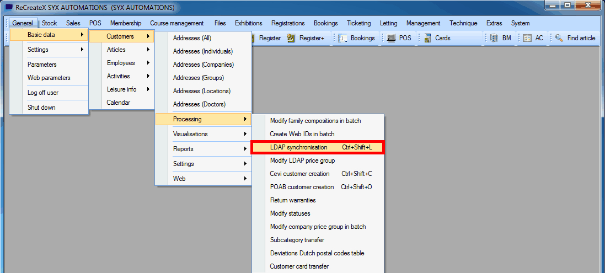
Task: Click Log off user in General menu
Action: click(43, 93)
